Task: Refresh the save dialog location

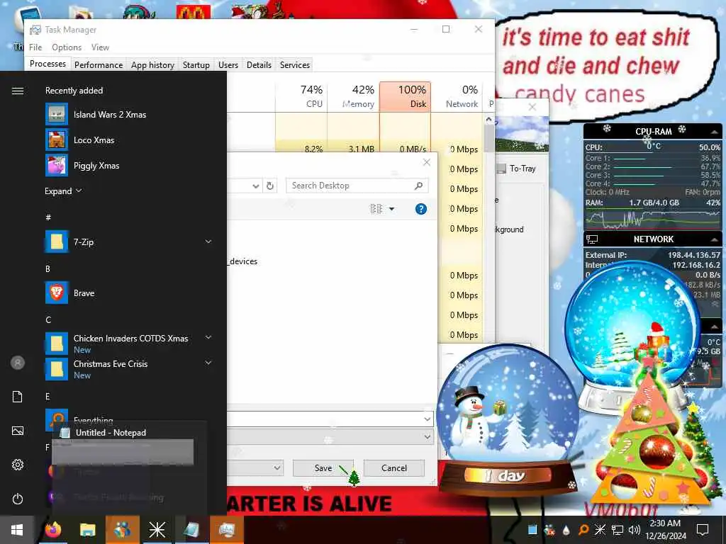Action: (270, 186)
